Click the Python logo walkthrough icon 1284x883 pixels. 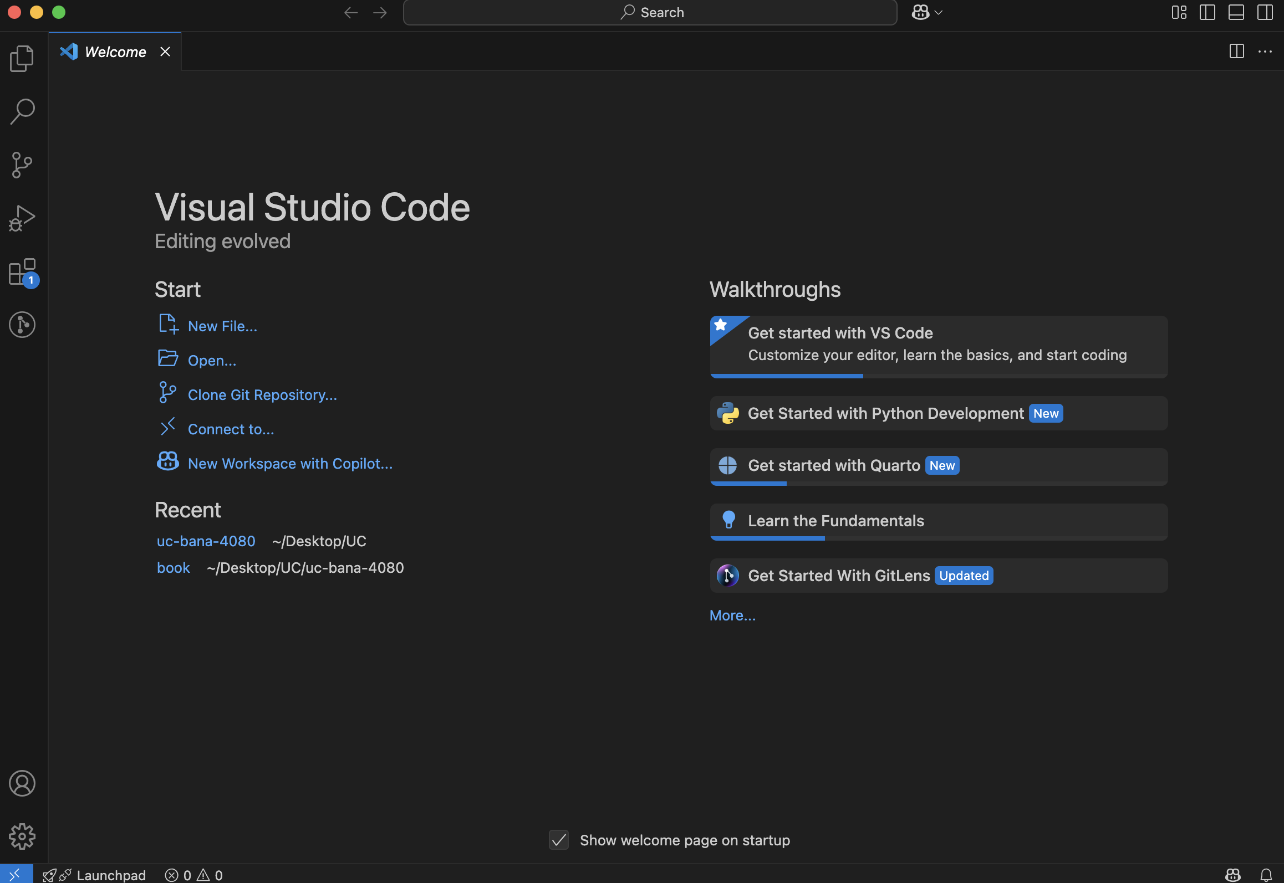click(728, 413)
